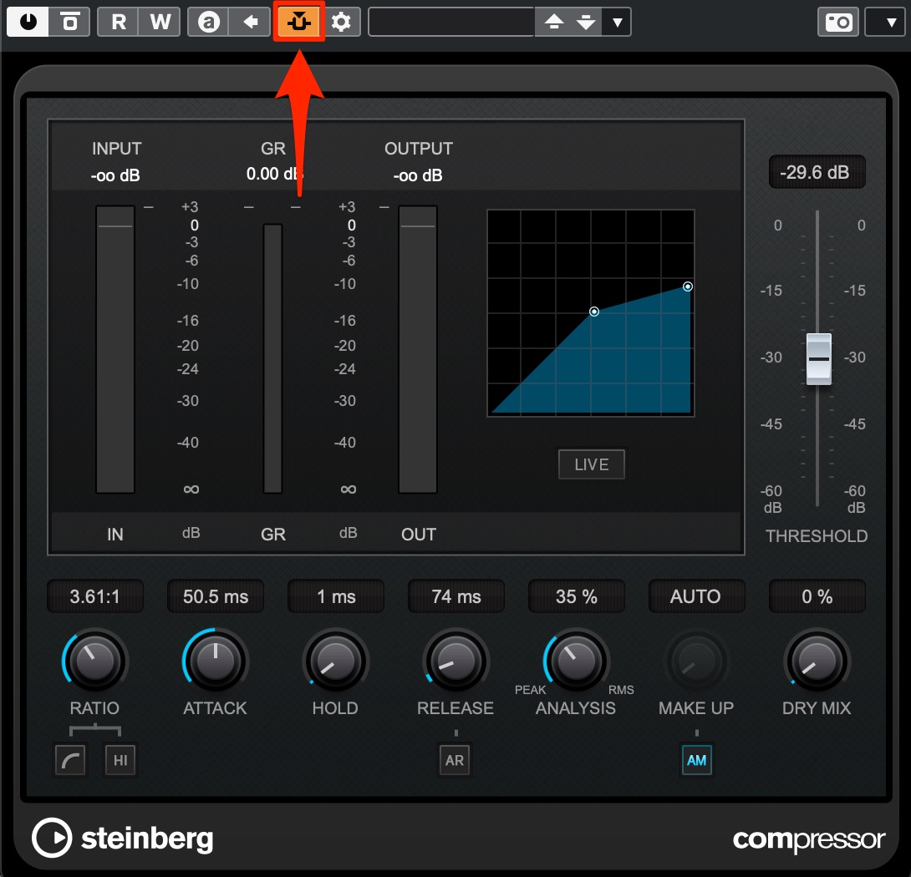This screenshot has height=877, width=911.
Task: Click the Steinberg logo
Action: 123,838
